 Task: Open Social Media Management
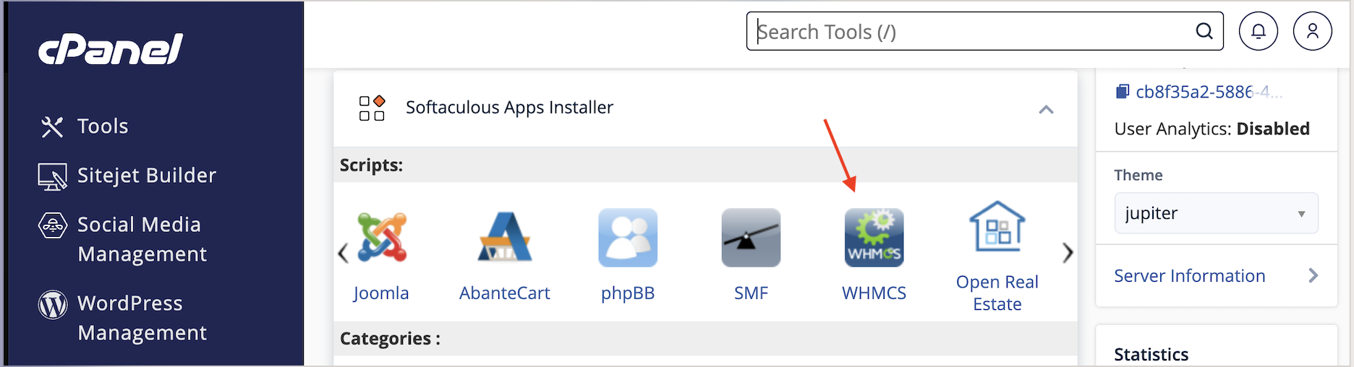tap(142, 239)
